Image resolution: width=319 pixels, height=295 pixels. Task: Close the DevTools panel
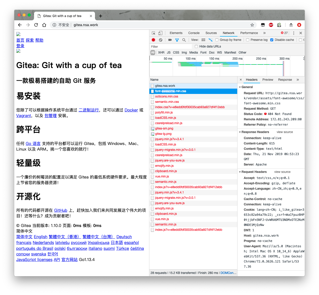[x=301, y=33]
